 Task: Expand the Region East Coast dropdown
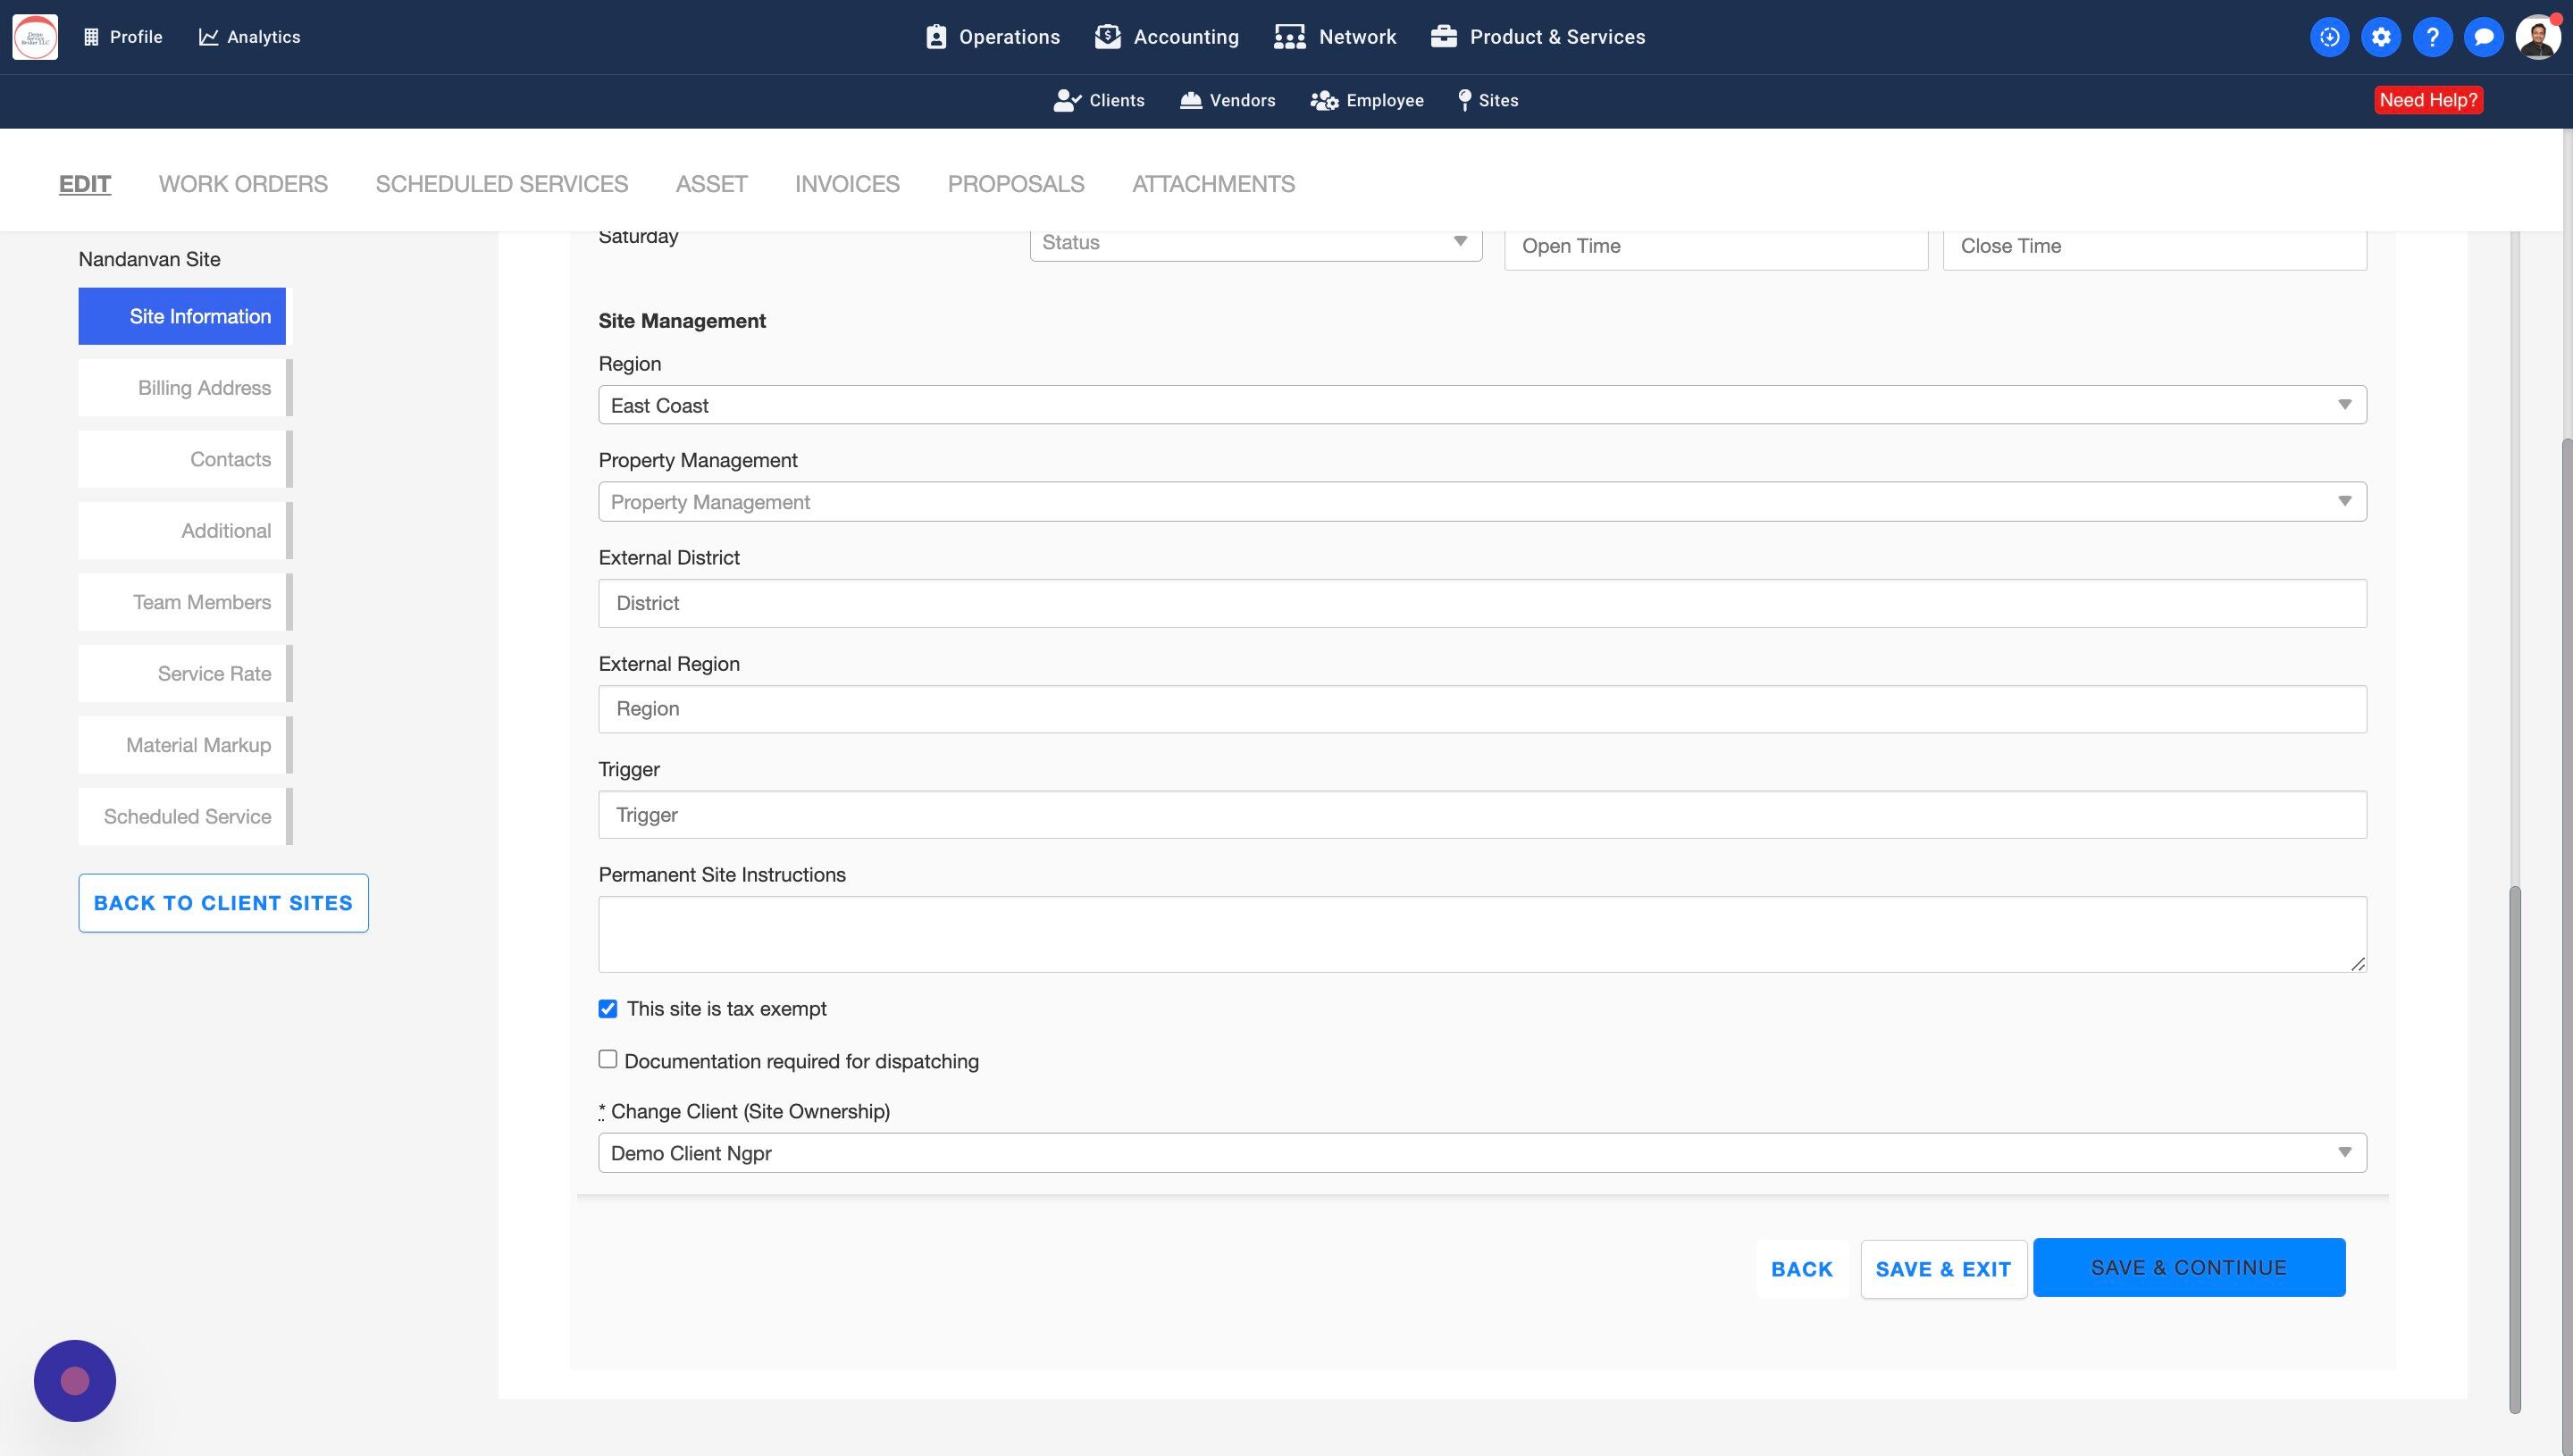click(1482, 405)
